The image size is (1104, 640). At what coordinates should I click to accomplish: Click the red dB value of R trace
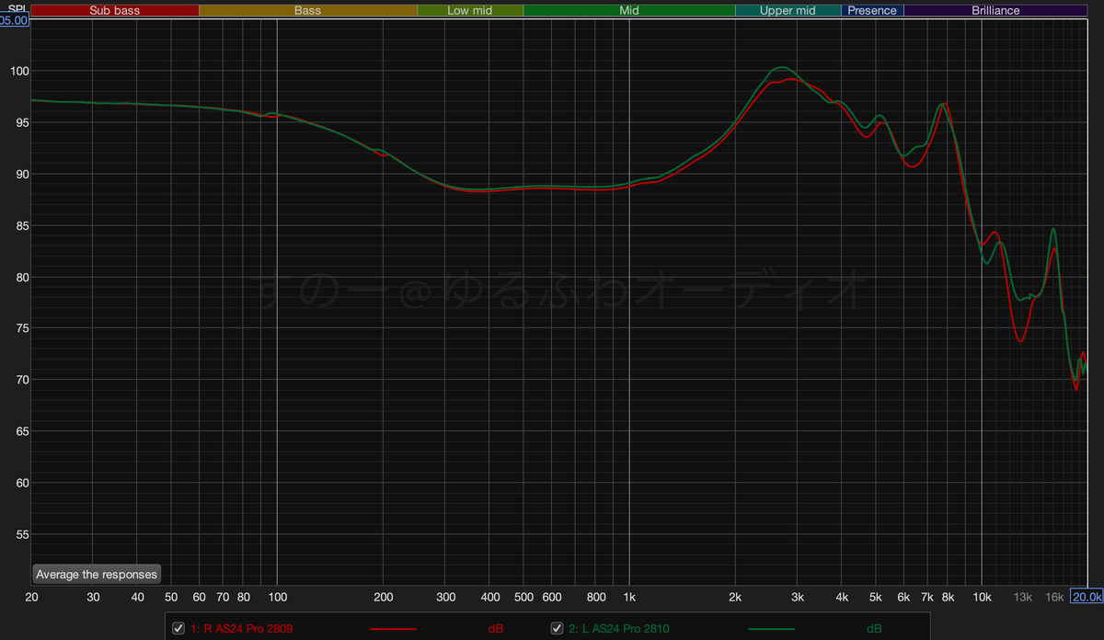click(x=496, y=629)
